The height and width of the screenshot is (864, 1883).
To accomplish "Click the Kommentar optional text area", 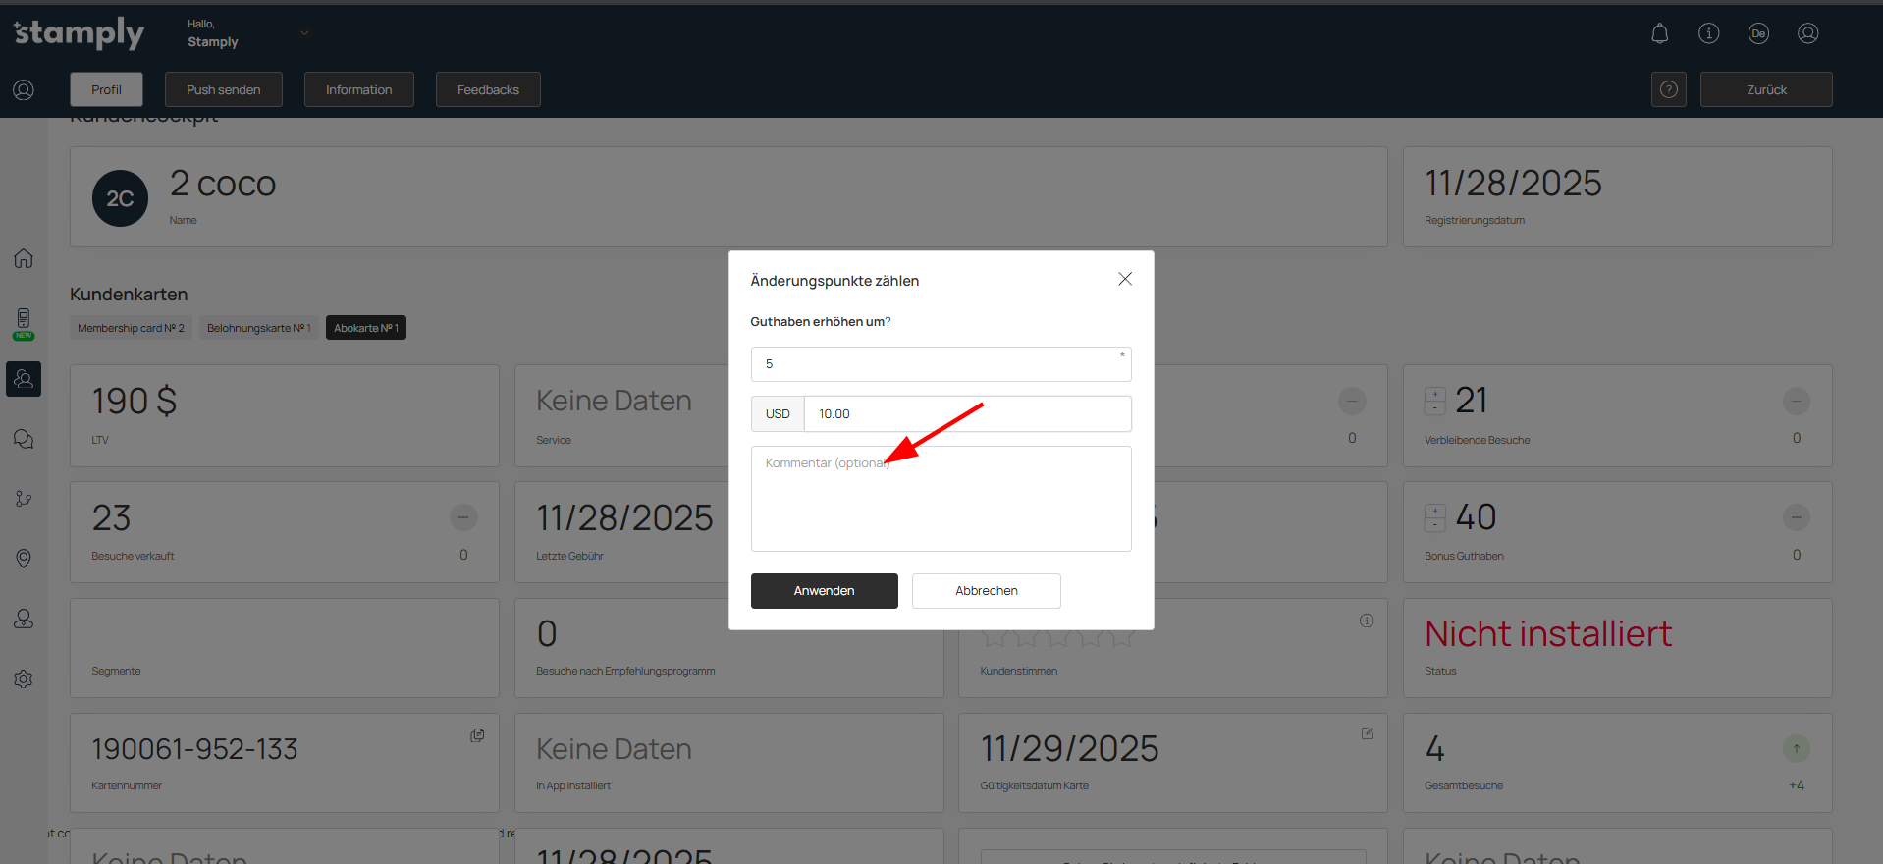I will click(941, 499).
